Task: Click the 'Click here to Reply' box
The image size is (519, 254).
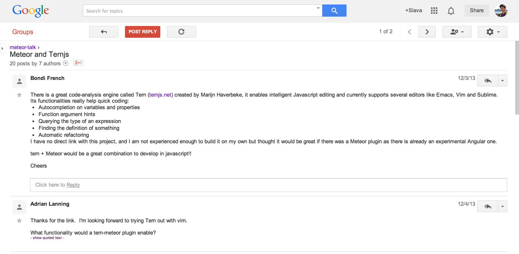Action: point(269,185)
